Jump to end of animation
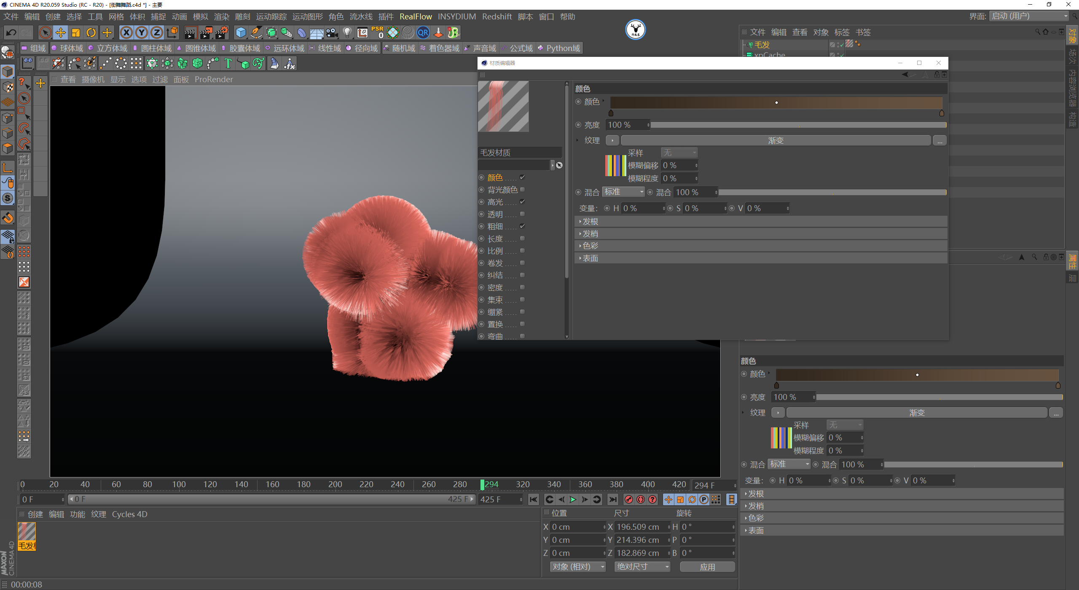 click(x=613, y=499)
